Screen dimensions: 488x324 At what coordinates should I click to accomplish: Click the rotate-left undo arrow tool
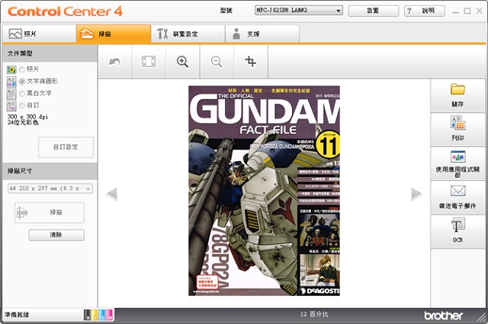[x=114, y=62]
